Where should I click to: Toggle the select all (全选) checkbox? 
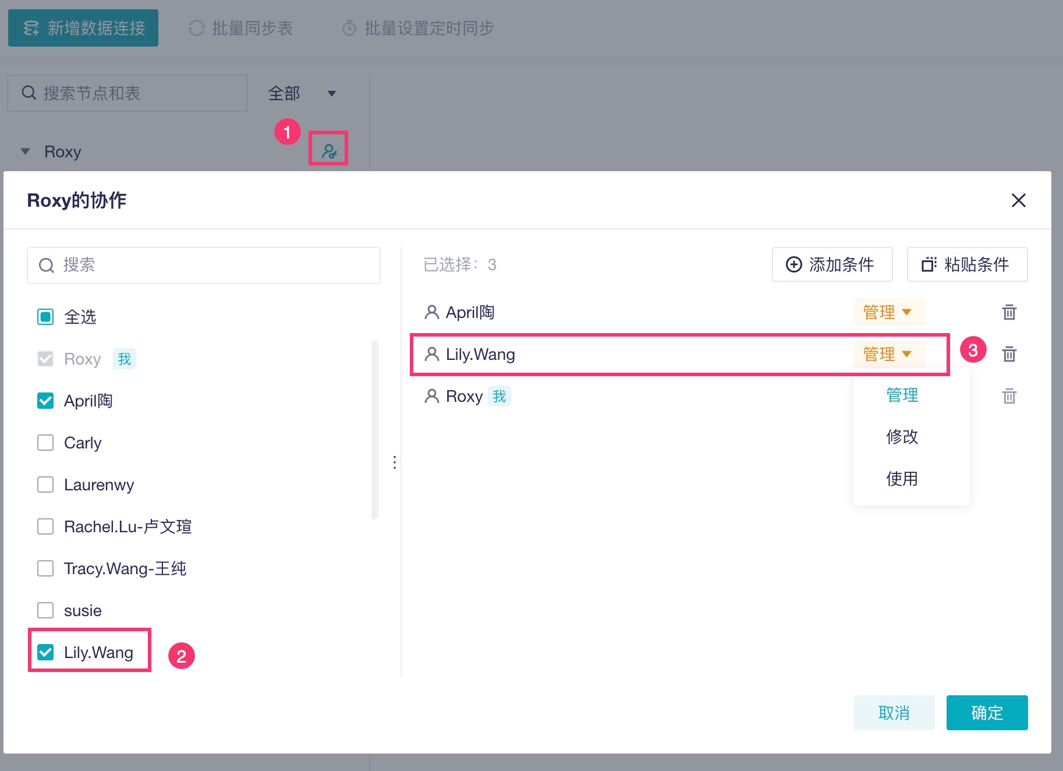45,317
